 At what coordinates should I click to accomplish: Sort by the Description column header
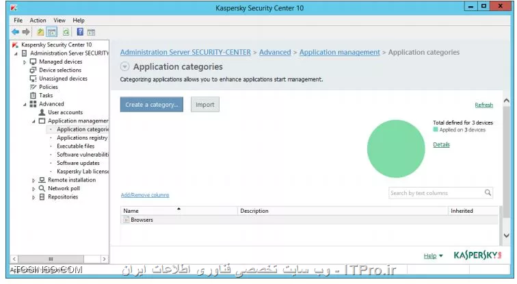click(x=343, y=211)
